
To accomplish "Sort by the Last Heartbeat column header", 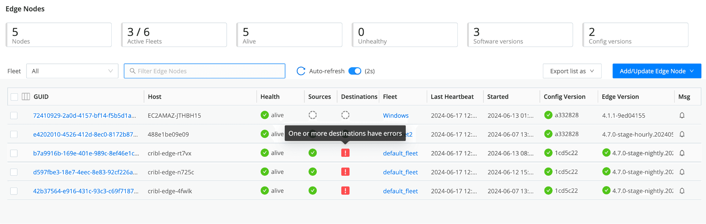I will (x=452, y=97).
